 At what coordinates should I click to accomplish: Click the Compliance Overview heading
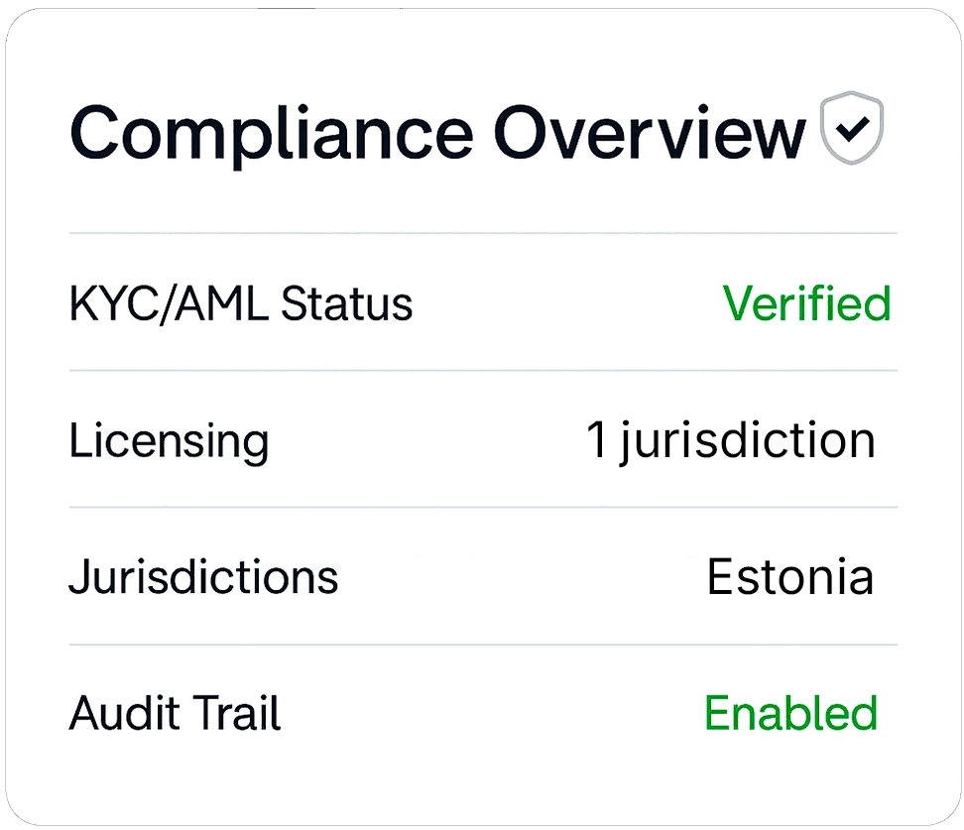pos(436,132)
